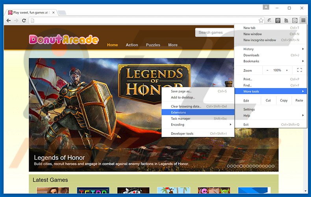311x197 pixels.
Task: Toggle fullscreen icon in Zoom row
Action: (300, 70)
